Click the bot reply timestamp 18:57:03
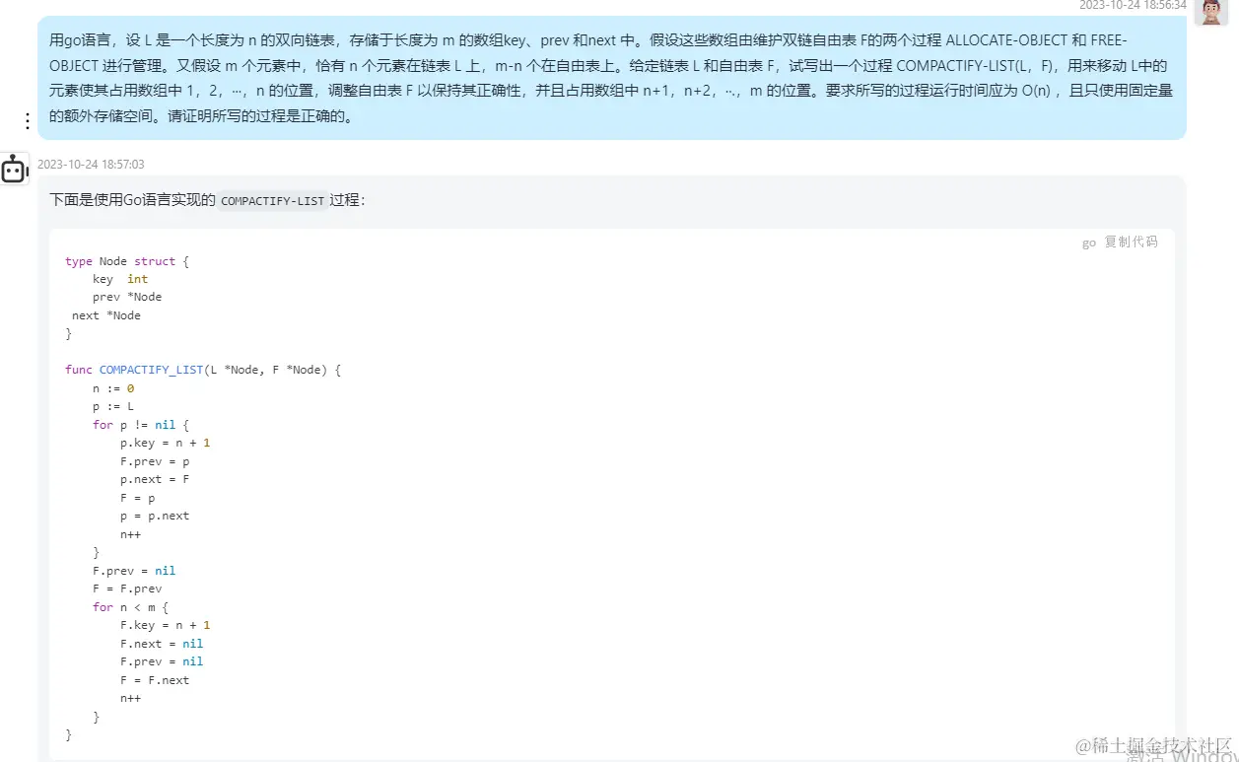This screenshot has width=1239, height=762. 92,164
